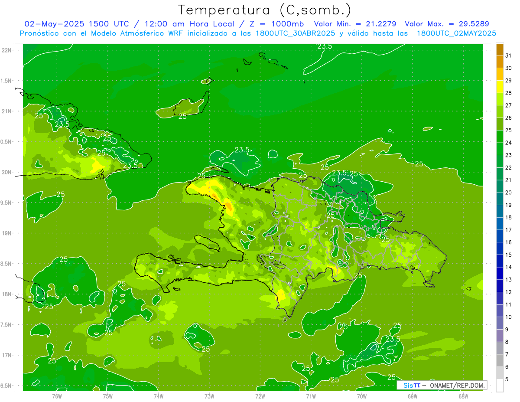Click the 71W longitude axis label
The image size is (520, 402).
click(x=311, y=396)
